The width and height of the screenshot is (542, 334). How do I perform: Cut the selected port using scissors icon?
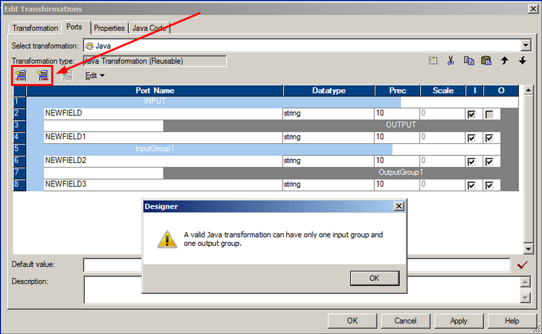451,60
